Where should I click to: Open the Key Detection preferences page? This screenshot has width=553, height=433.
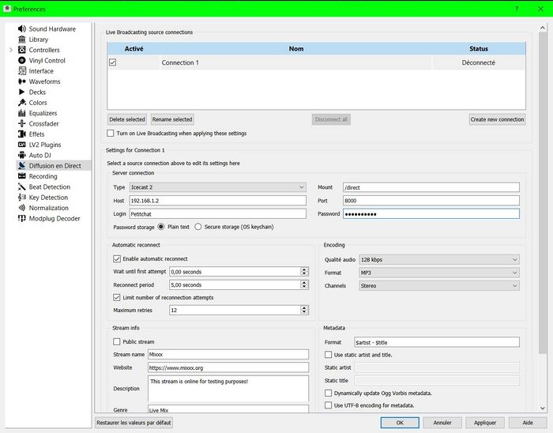(48, 198)
